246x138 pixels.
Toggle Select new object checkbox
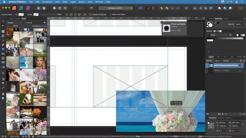(x=110, y=15)
